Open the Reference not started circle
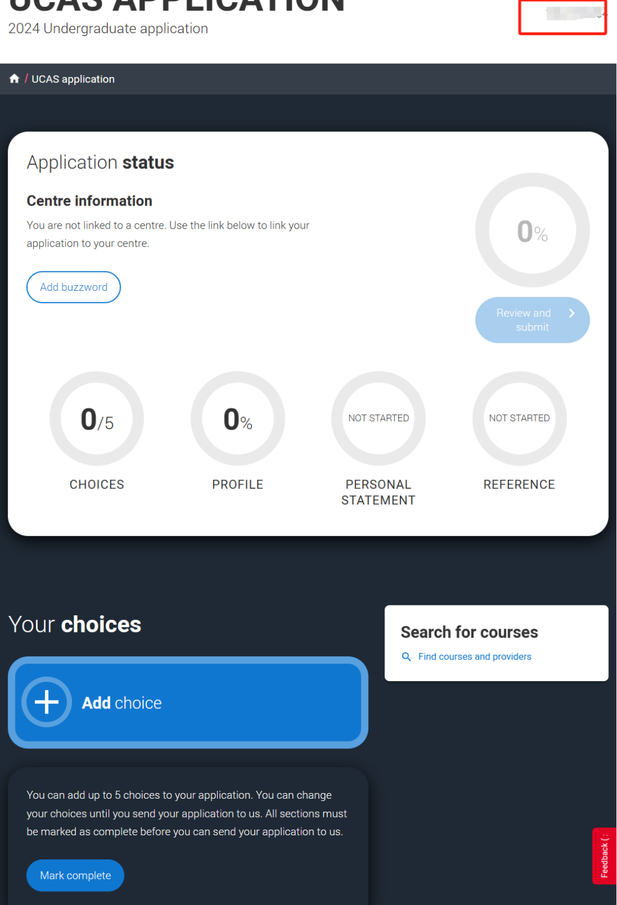Screen dimensions: 617x905 519,418
